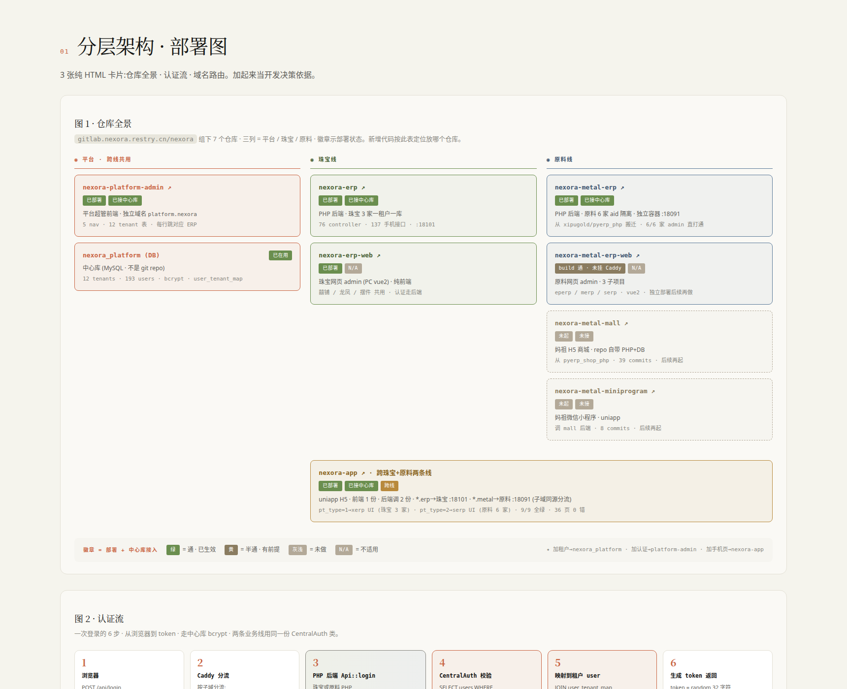Click the 跨线 badge in nexora-app card
Viewport: 847px width, 689px height.
390,486
